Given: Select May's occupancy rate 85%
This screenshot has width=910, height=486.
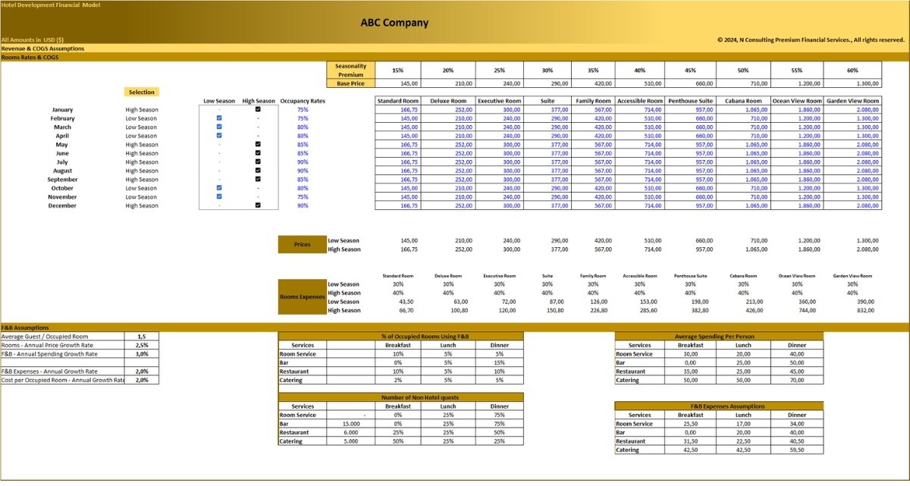Looking at the screenshot, I should point(303,144).
